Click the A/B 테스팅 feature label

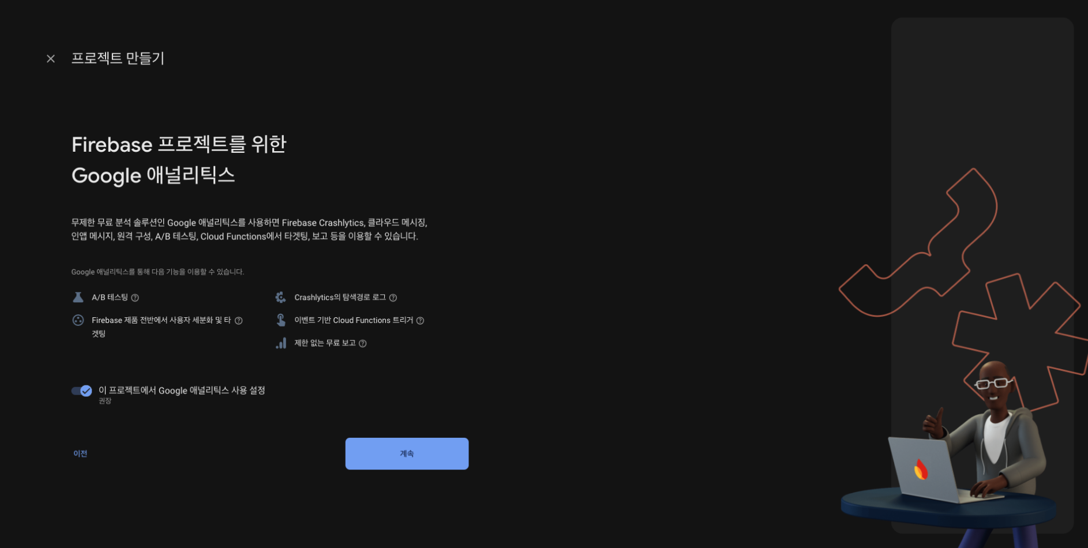(x=110, y=297)
